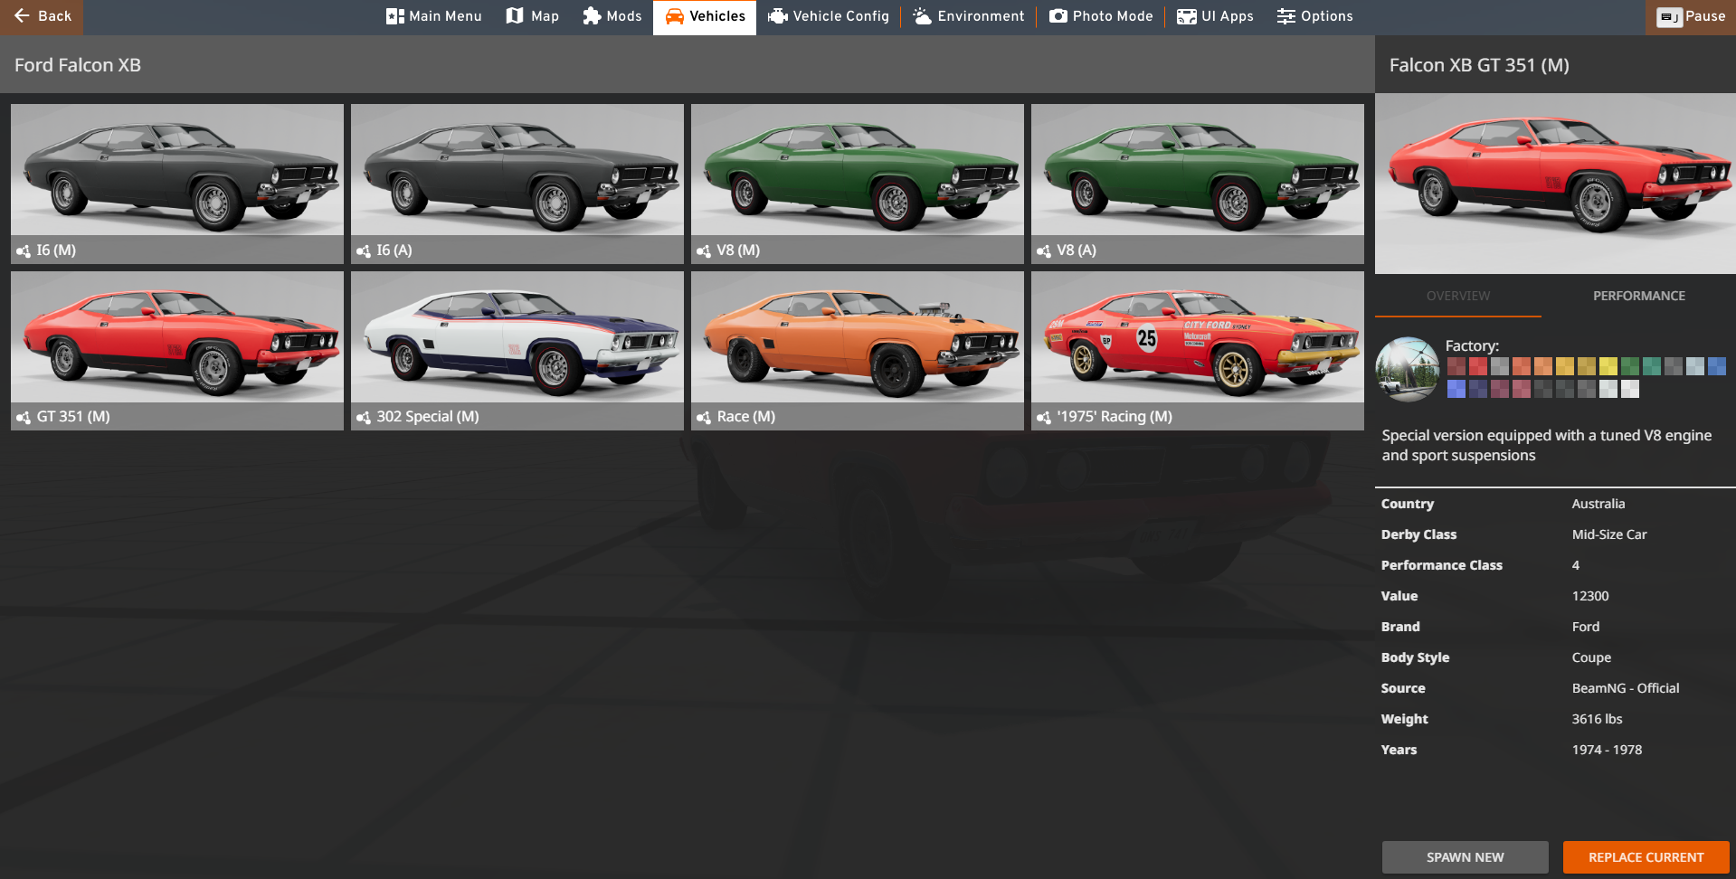
Task: Pick the light blue-gray factory color swatch
Action: (1695, 366)
